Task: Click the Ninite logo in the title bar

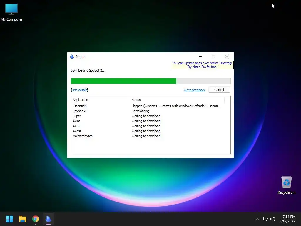Action: coord(72,57)
